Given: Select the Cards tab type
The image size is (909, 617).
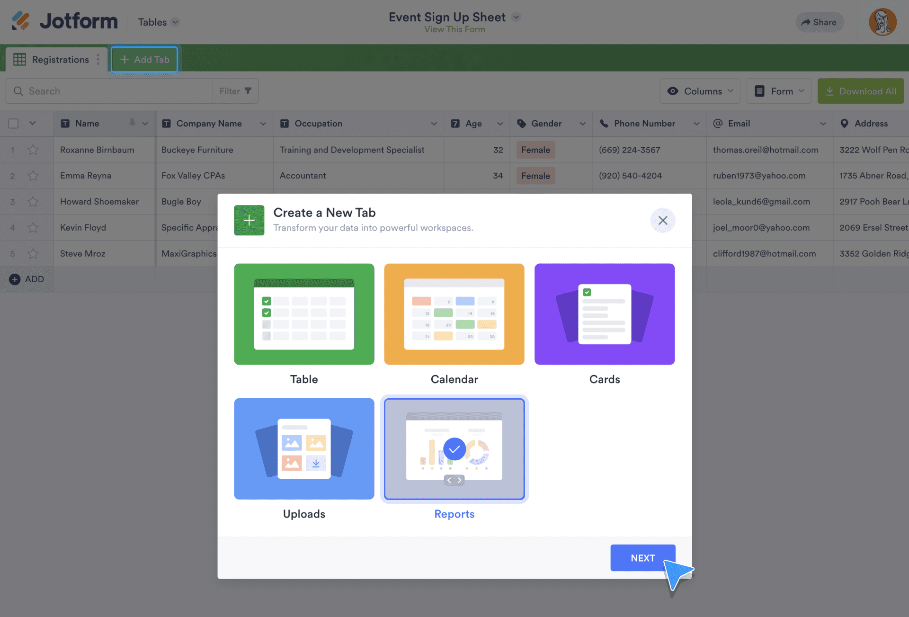Looking at the screenshot, I should [x=605, y=314].
